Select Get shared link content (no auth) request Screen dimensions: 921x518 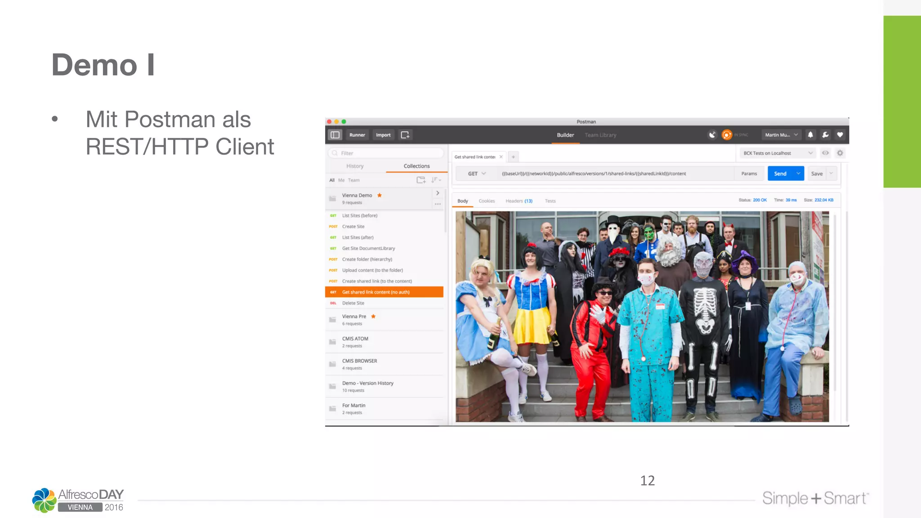pyautogui.click(x=384, y=292)
